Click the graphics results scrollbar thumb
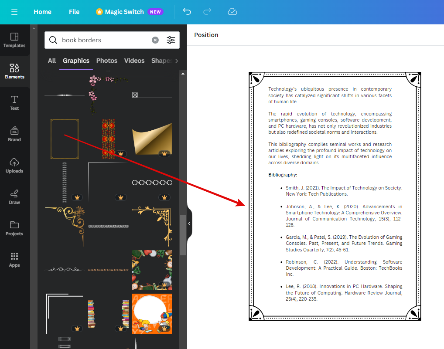 [183, 235]
